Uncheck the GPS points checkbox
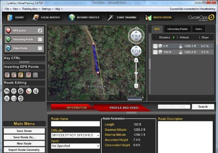This screenshot has height=153, width=218. (x=40, y=31)
